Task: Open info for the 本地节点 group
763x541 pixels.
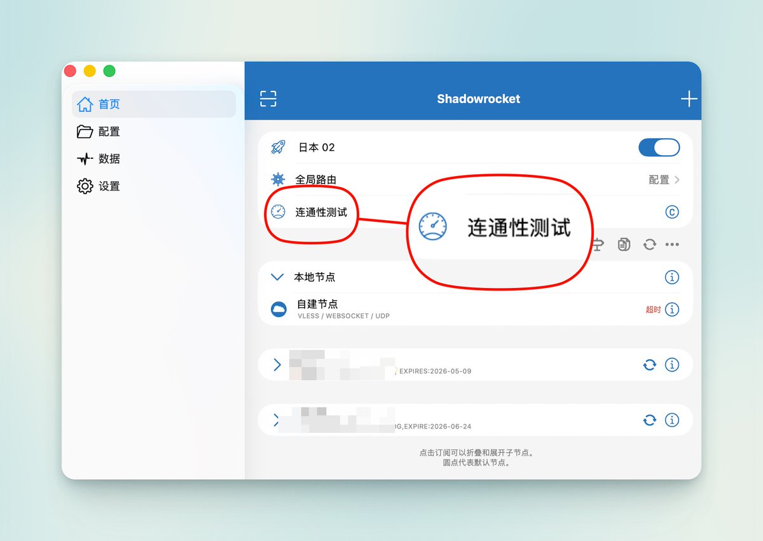Action: pos(671,277)
